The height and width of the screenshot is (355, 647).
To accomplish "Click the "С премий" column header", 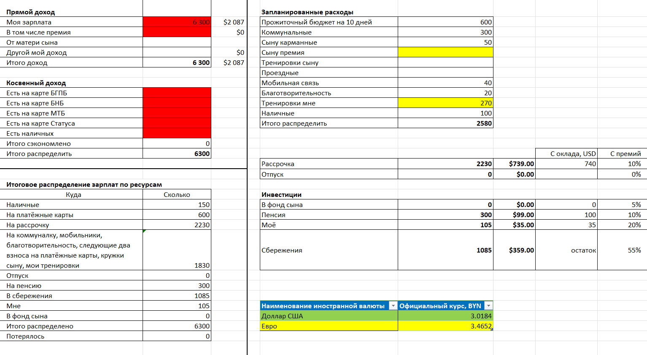I will tap(622, 153).
